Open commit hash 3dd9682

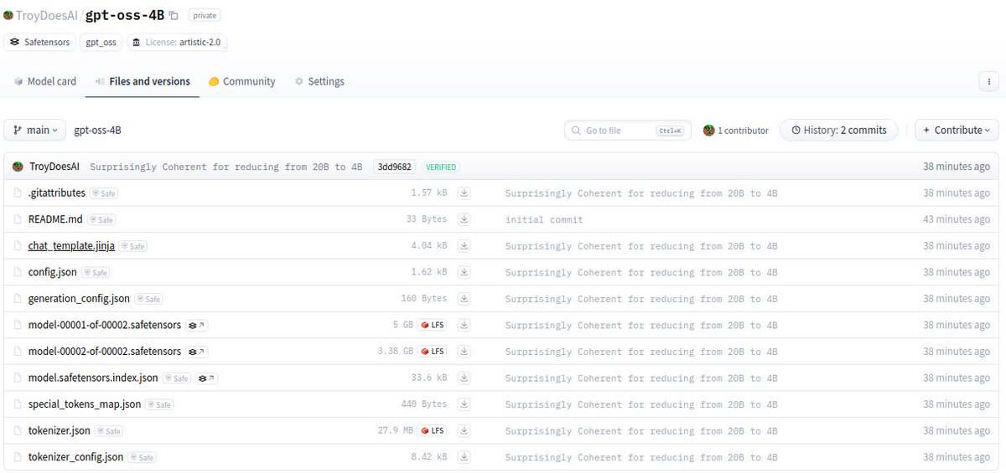pyautogui.click(x=394, y=167)
